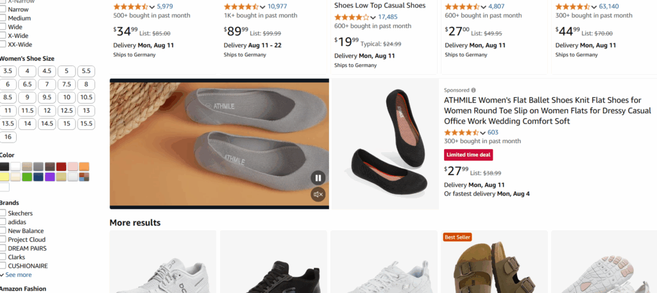Viewport: 657px width, 293px height.
Task: Enable the XX-Wide width filter
Action: point(4,44)
